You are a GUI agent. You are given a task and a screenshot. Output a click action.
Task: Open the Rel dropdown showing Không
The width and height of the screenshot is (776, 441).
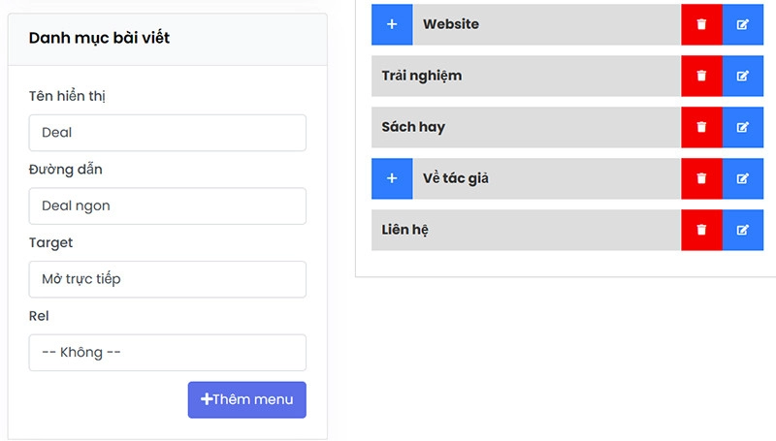tap(167, 353)
